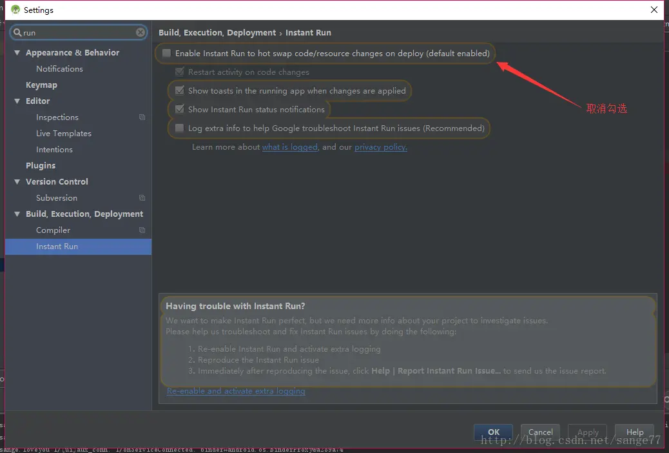Image resolution: width=669 pixels, height=453 pixels.
Task: Click 'Instant Run' in breadcrumb header
Action: (308, 32)
